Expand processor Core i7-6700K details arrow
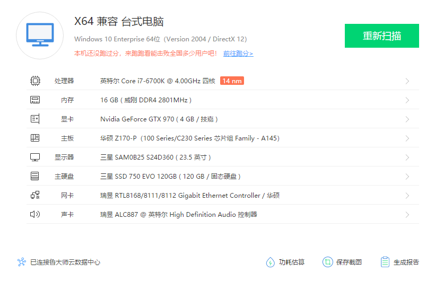The image size is (435, 281). (407, 81)
